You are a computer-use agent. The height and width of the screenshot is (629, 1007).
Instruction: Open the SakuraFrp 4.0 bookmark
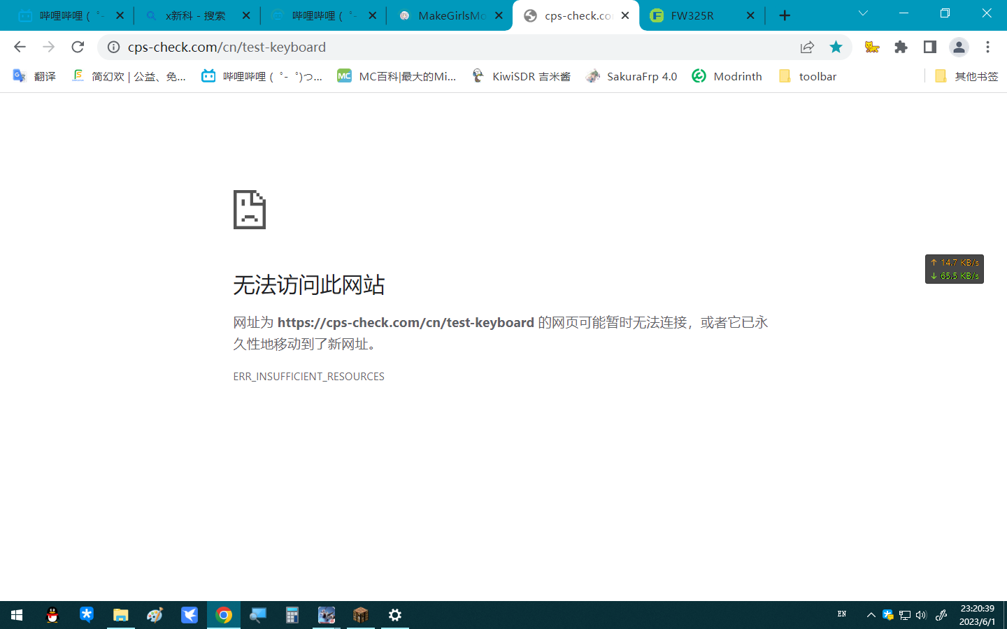(x=631, y=76)
